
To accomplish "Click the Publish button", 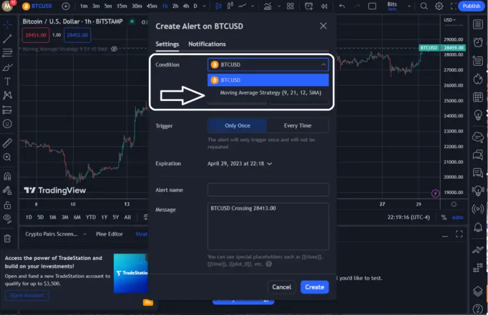I will (471, 6).
